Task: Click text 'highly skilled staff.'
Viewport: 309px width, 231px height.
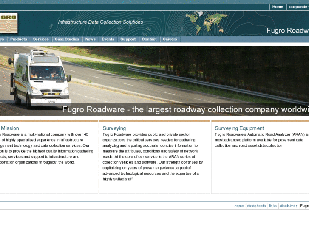Action: point(118,179)
